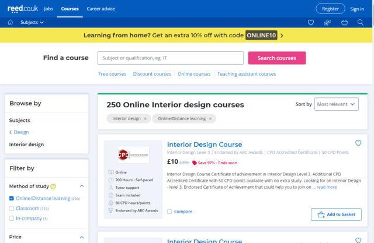Remove the Online/Distance learning filter tag
Image resolution: width=374 pixels, height=243 pixels.
tap(210, 118)
